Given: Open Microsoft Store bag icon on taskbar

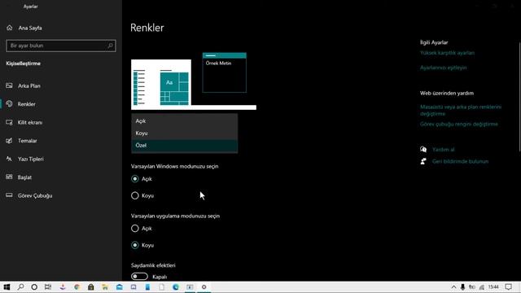Looking at the screenshot, I should [x=90, y=287].
